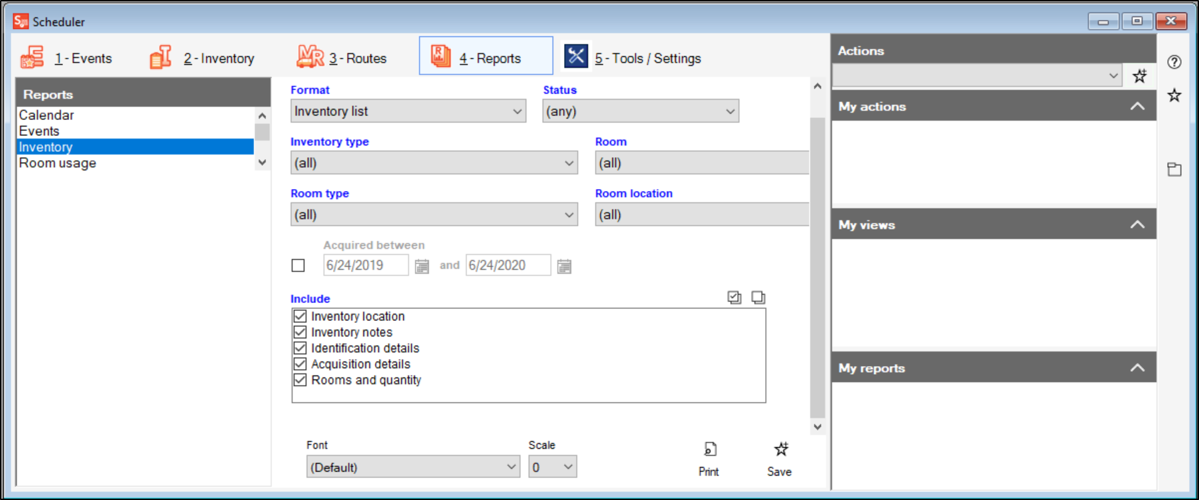Click the add-to-favorites star beside Actions dropdown
The image size is (1199, 500).
pos(1139,76)
